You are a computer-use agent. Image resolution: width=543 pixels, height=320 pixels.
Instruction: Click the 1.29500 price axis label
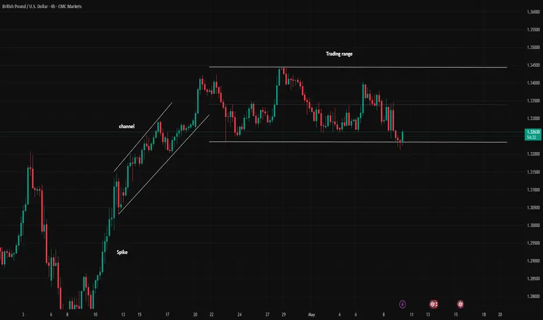533,243
